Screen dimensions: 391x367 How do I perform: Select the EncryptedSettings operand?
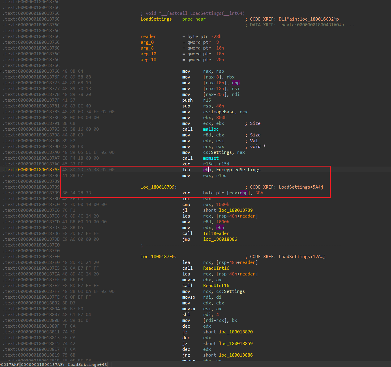238,170
